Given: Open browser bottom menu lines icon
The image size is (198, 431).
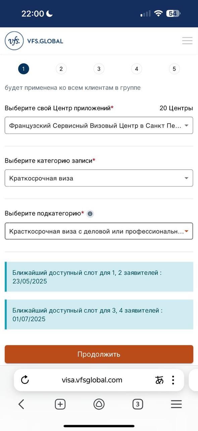Looking at the screenshot, I should 176,404.
